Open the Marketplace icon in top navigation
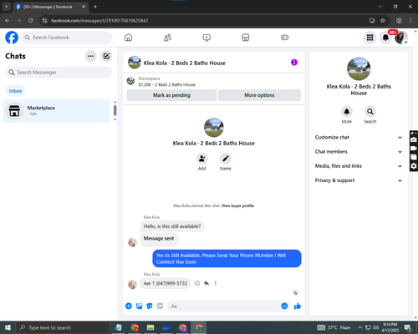 point(246,38)
